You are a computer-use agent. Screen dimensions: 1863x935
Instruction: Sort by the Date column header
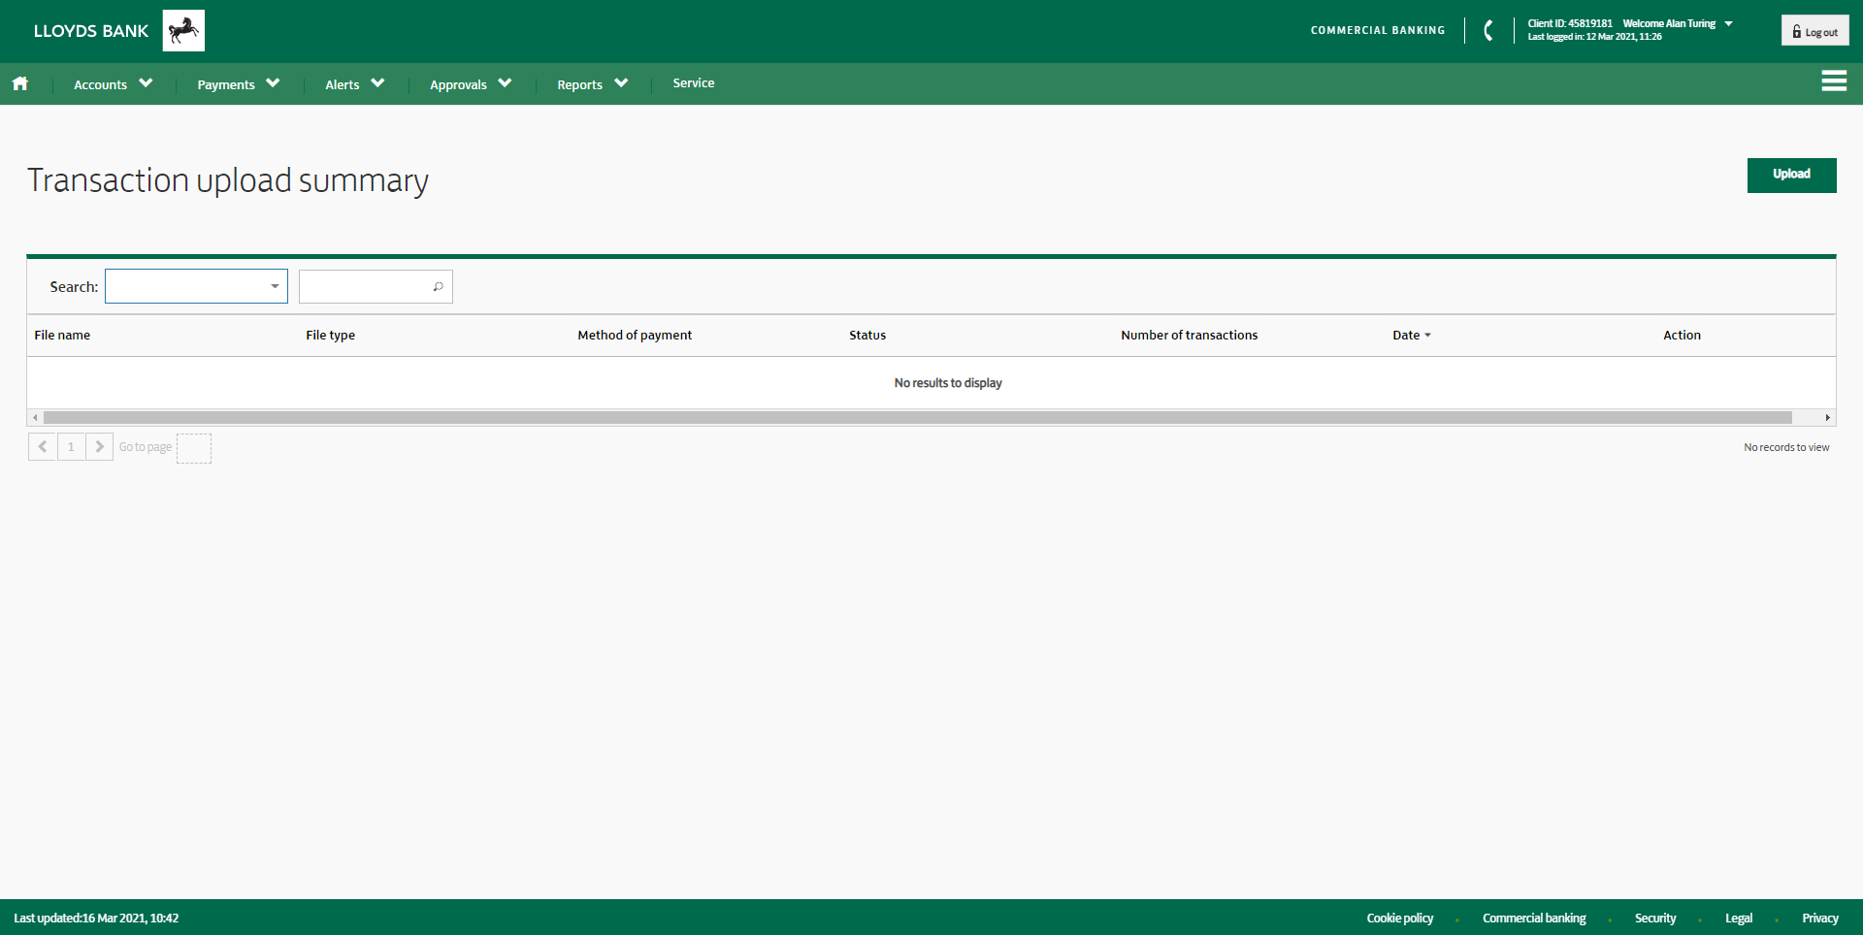pos(1412,336)
